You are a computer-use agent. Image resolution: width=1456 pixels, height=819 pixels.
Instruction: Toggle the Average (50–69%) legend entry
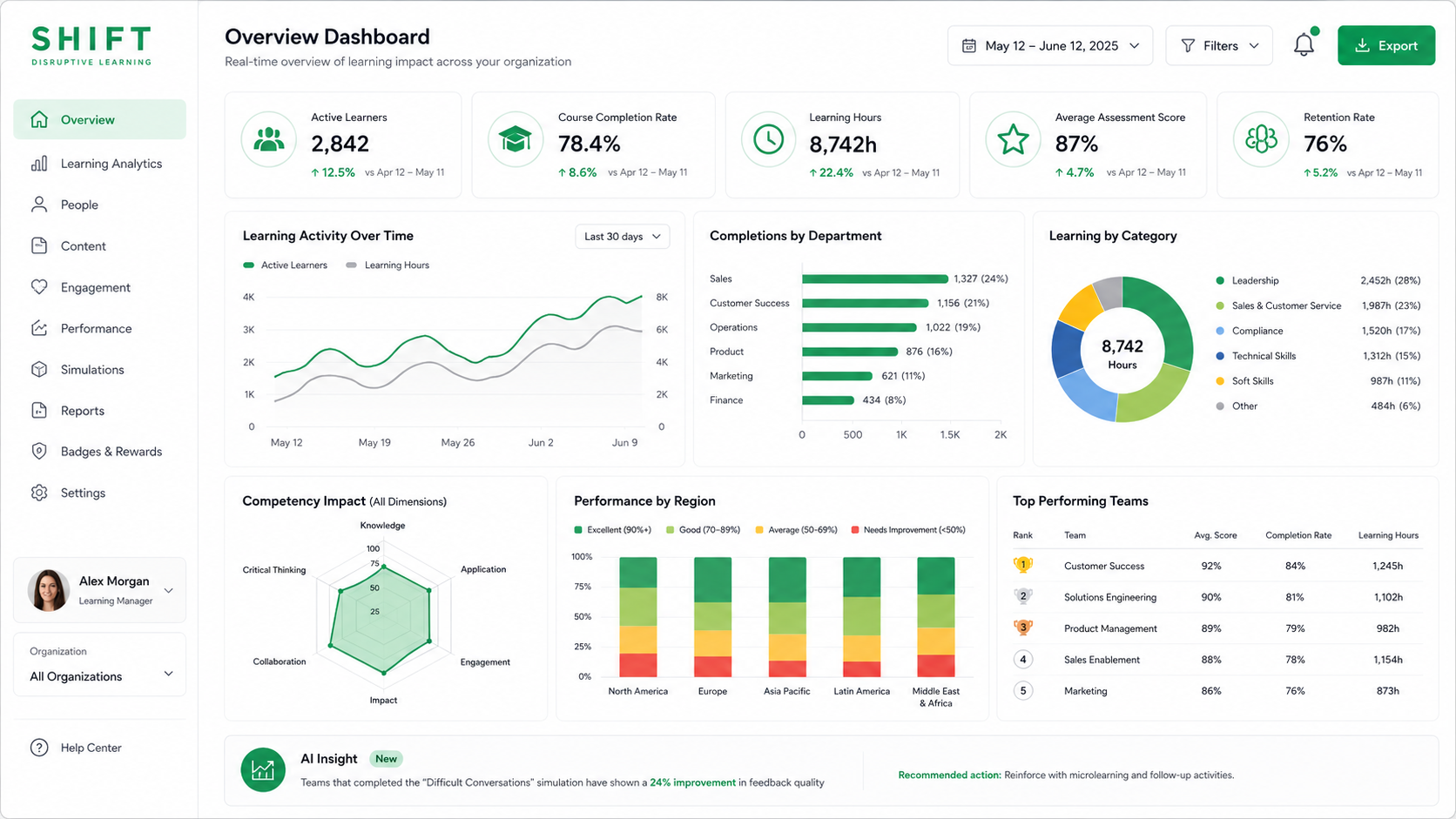[x=797, y=530]
